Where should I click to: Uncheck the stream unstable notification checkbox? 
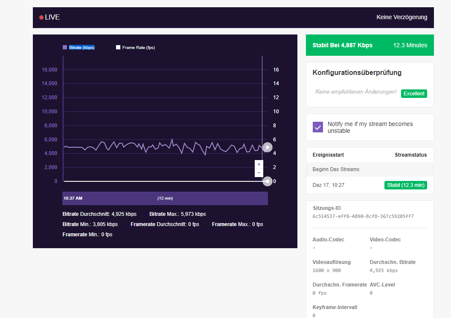317,127
